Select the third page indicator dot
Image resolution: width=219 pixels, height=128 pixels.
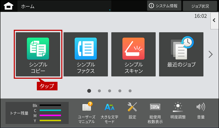[109, 91]
